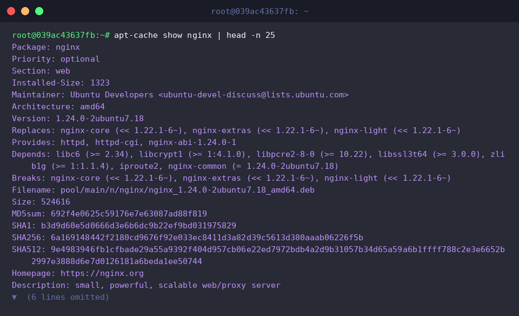Click the version value 1.24.0-2ubuntu7.18
Viewport: 519px width, 316px height.
[99, 119]
